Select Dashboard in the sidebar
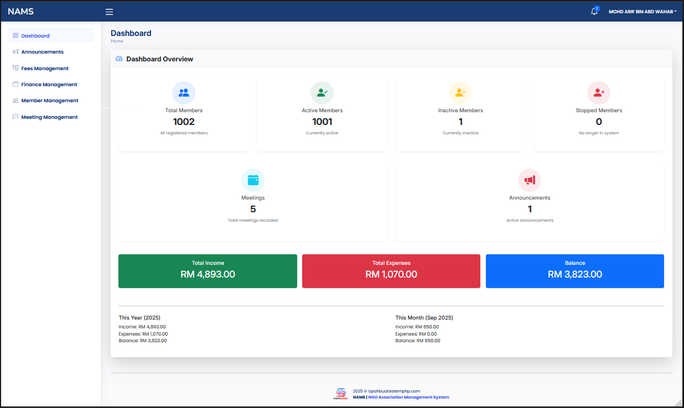684x408 pixels. [x=51, y=36]
